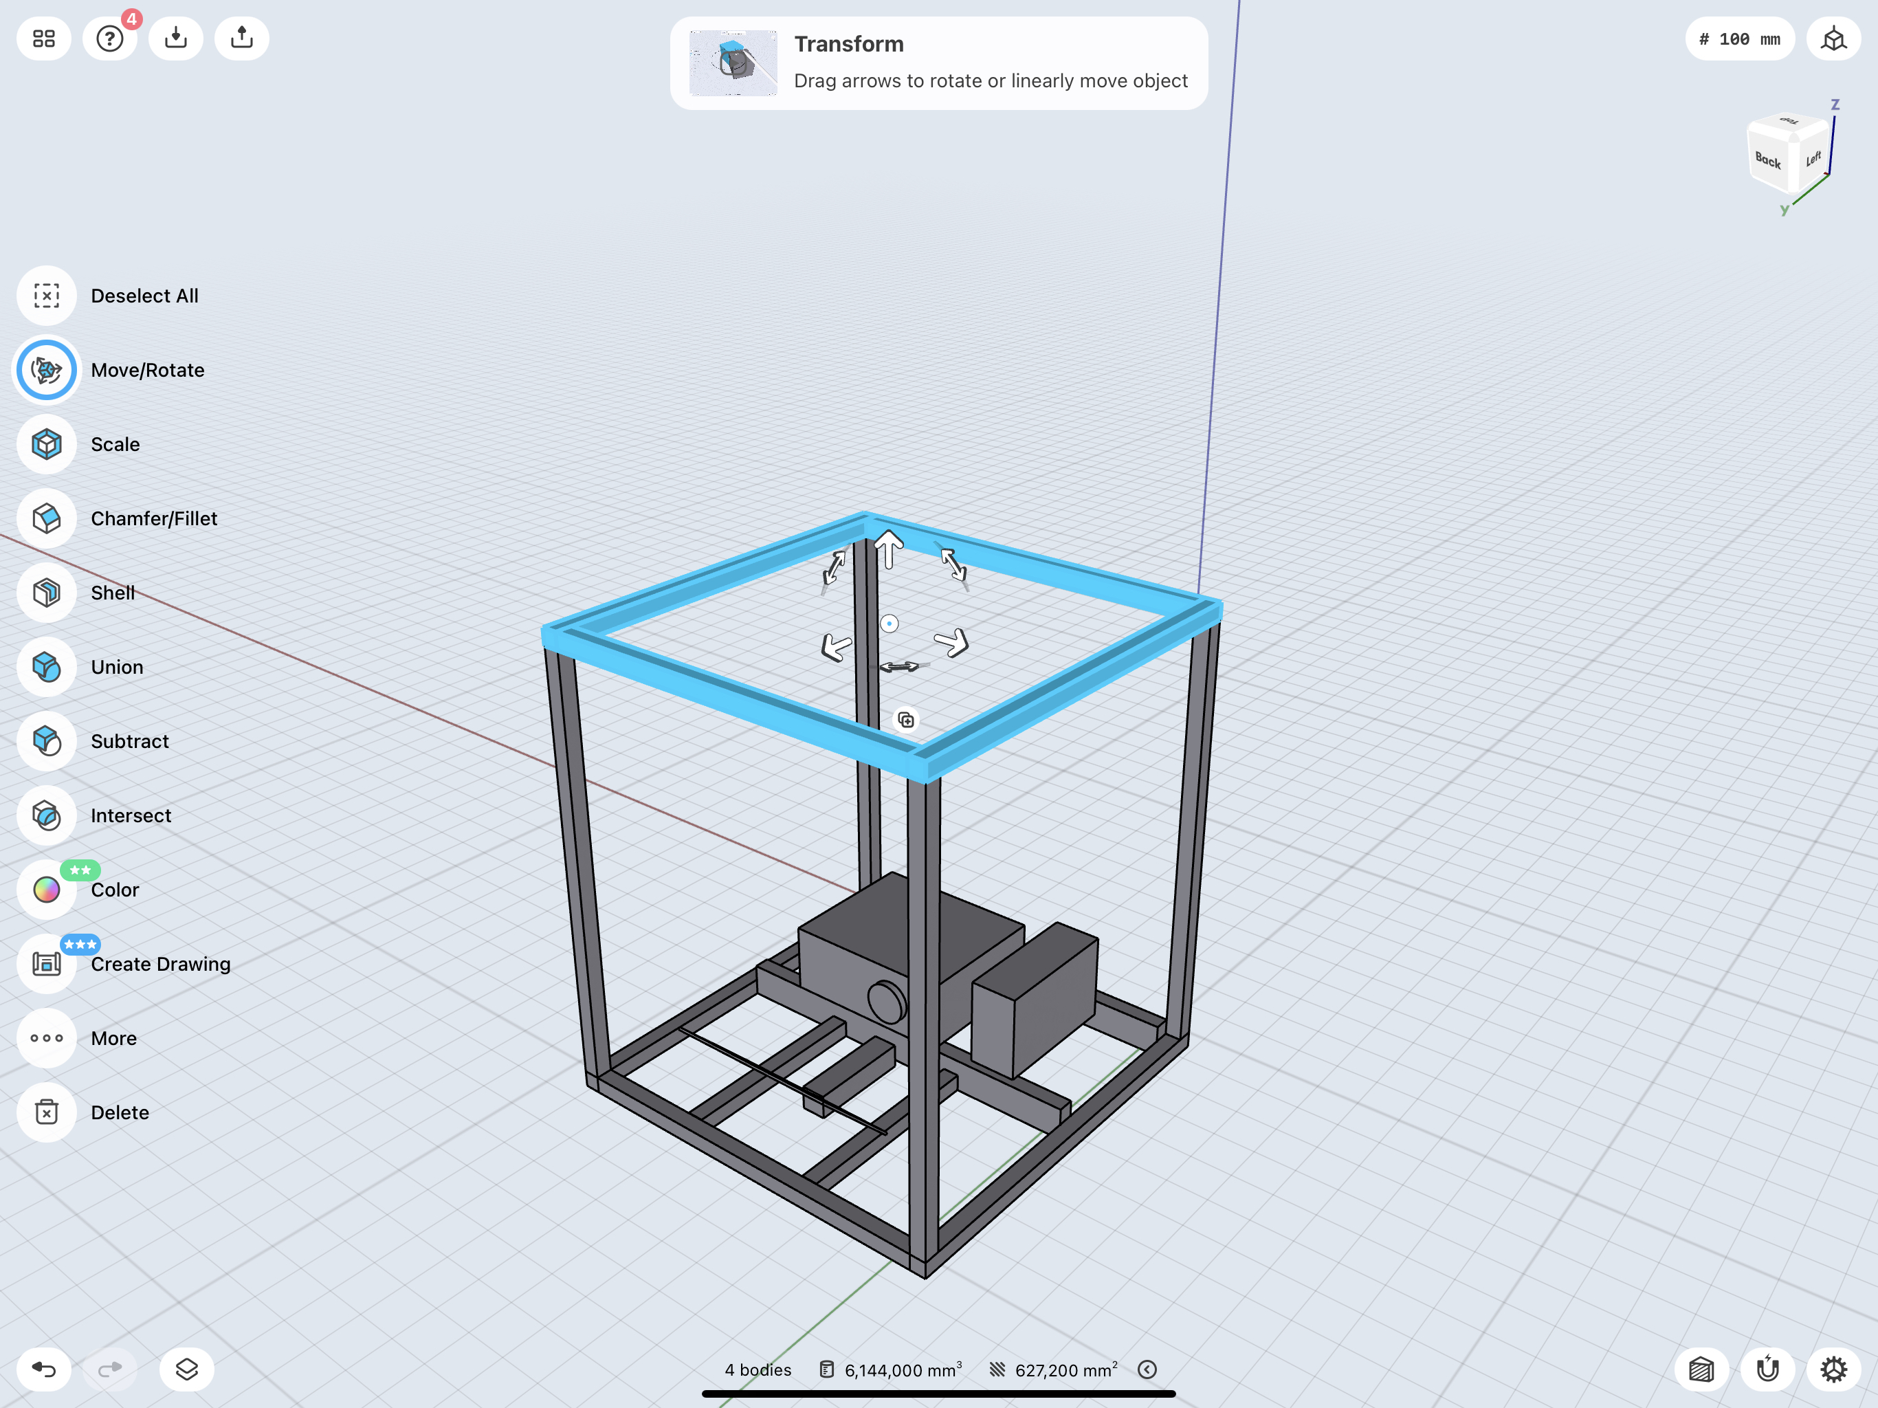Click the Deselect All icon
The height and width of the screenshot is (1408, 1878).
[47, 296]
